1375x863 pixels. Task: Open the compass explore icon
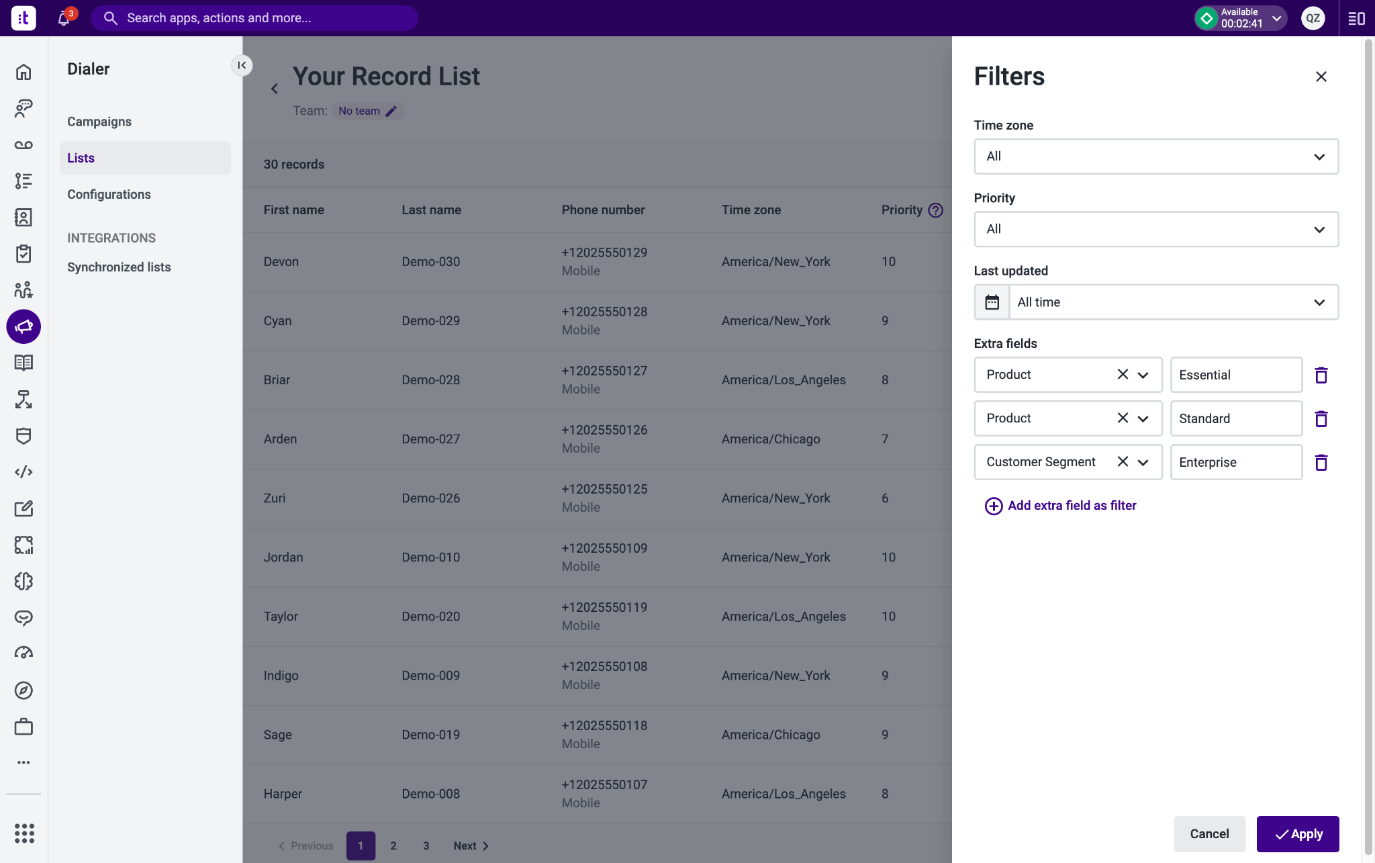(x=23, y=690)
